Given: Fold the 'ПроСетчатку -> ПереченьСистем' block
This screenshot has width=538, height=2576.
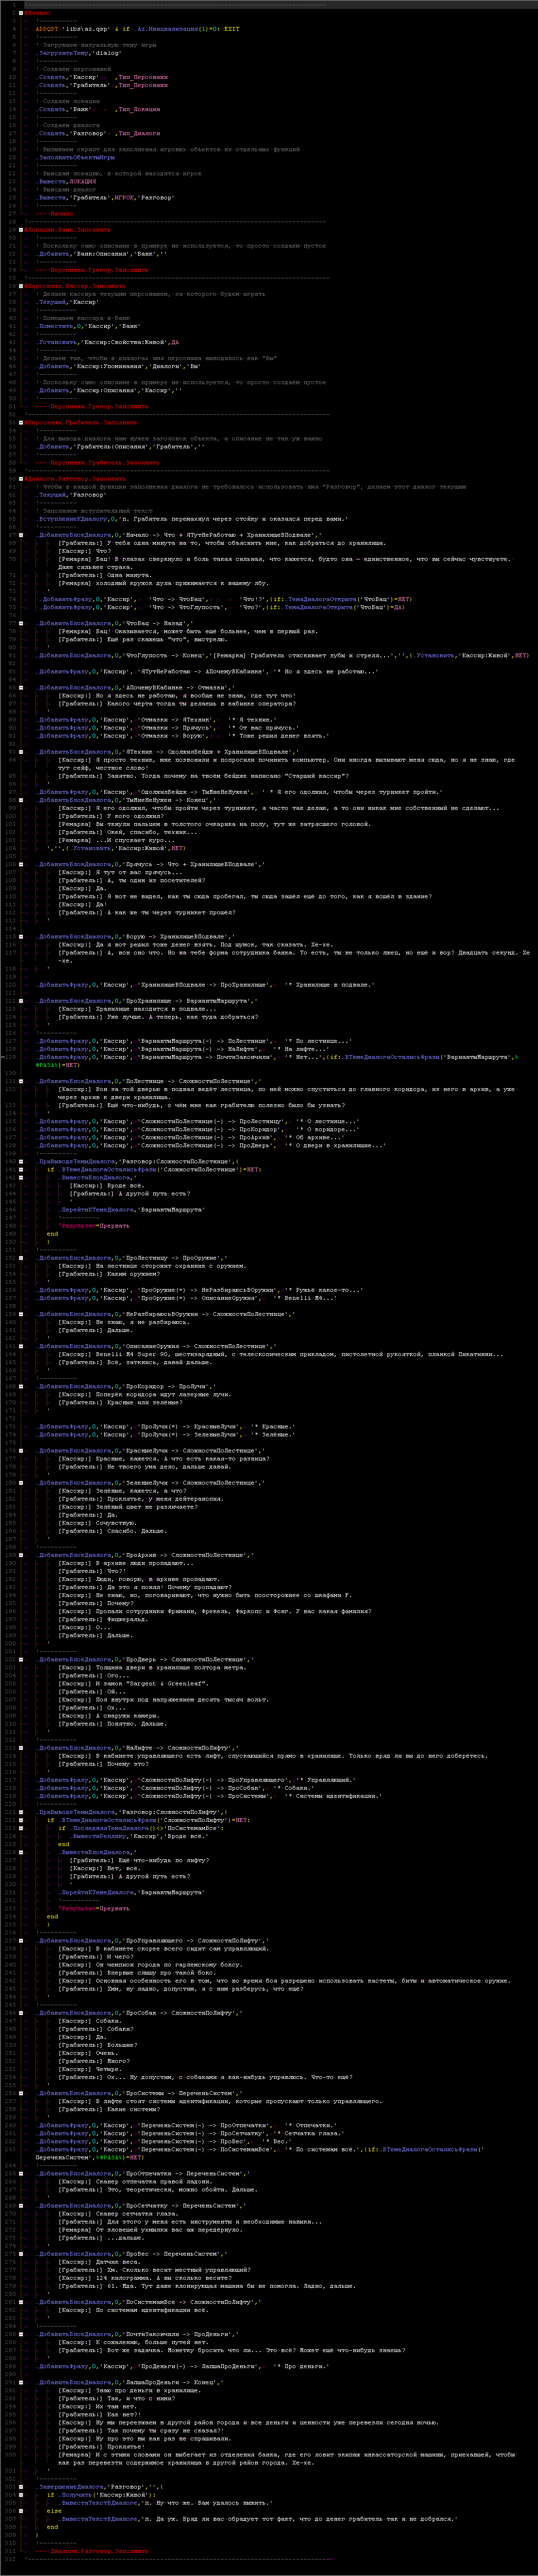Looking at the screenshot, I should pos(20,2205).
